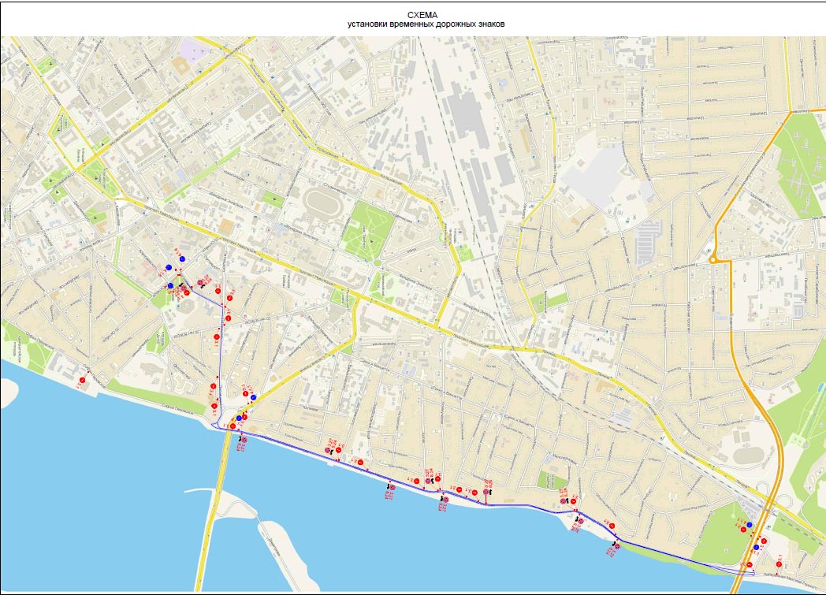Select the oval stadium in the upper center
Viewport: 826px width, 595px height.
[321, 203]
